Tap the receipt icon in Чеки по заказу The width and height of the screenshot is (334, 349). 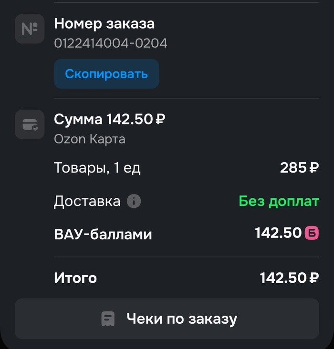click(x=108, y=318)
